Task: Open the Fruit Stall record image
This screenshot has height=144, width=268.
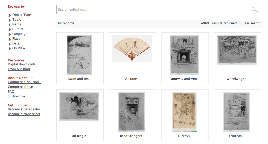Action: click(x=237, y=112)
